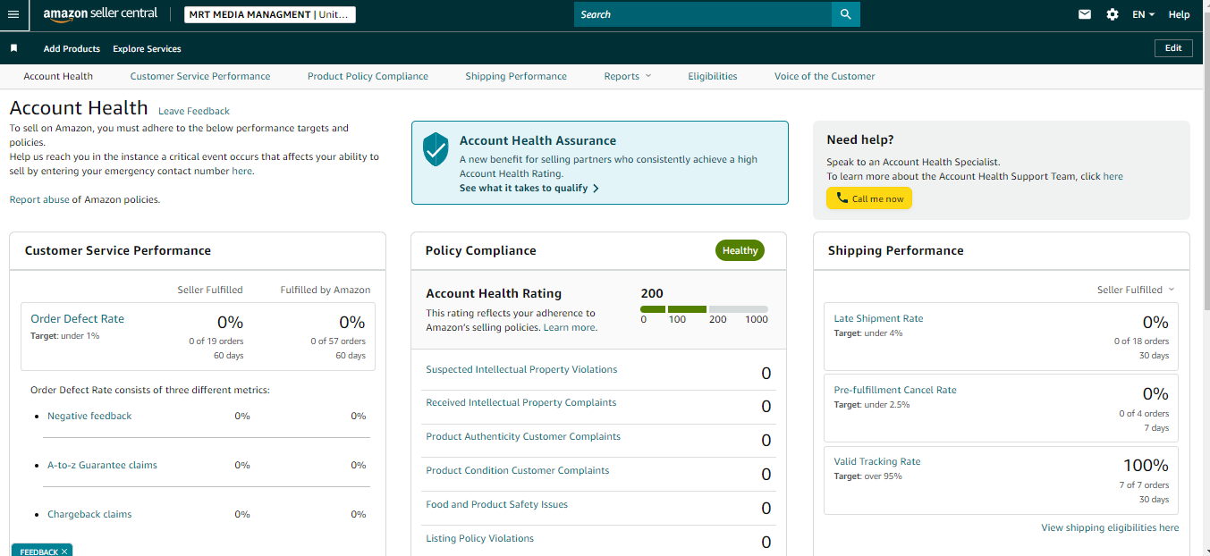This screenshot has width=1210, height=556.
Task: Click the Healthy status badge
Action: point(740,250)
